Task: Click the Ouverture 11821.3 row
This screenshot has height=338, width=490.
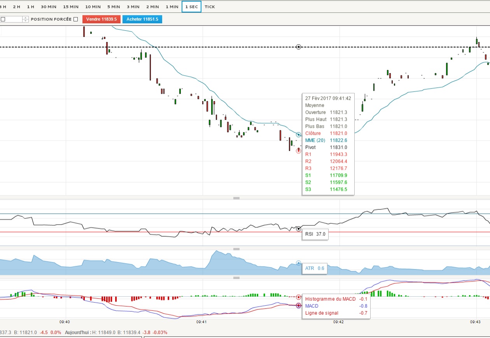Action: coord(326,112)
